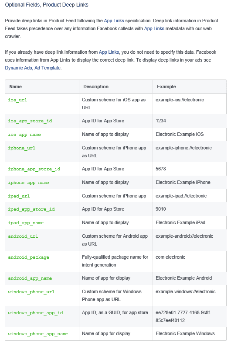Click the iphone_url code text

coord(22,148)
